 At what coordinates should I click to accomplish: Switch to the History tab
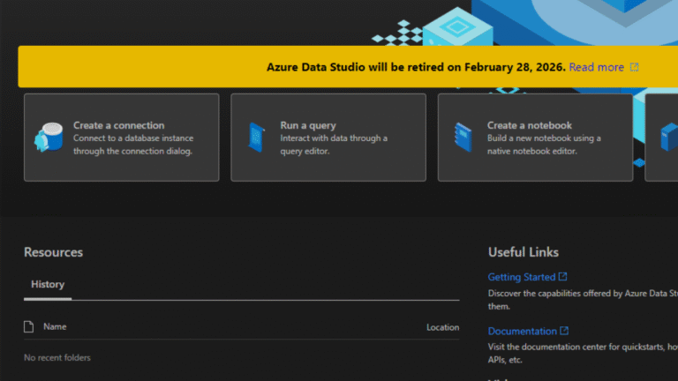(48, 284)
